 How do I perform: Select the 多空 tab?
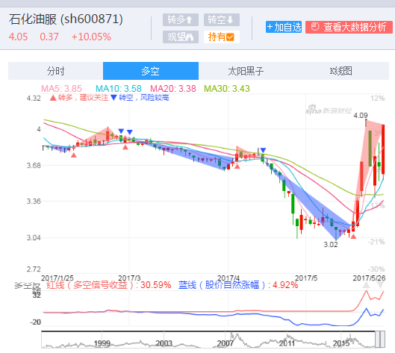(151, 71)
